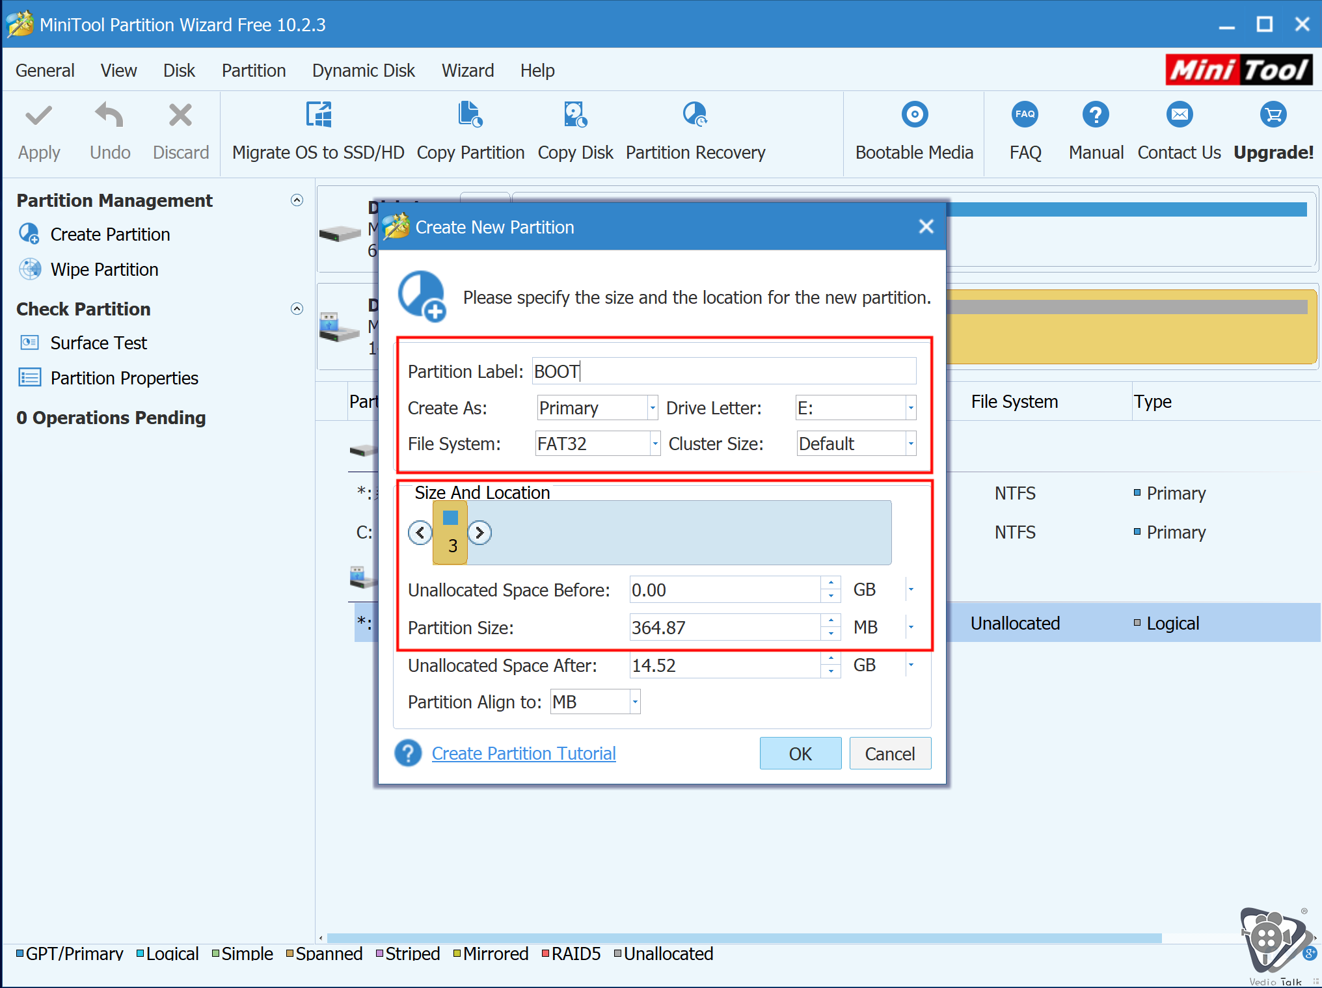Start Partition Recovery tool
Screen dimensions: 1322x988
(x=695, y=131)
